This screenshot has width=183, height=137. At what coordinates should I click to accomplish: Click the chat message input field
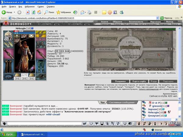tap(44, 124)
